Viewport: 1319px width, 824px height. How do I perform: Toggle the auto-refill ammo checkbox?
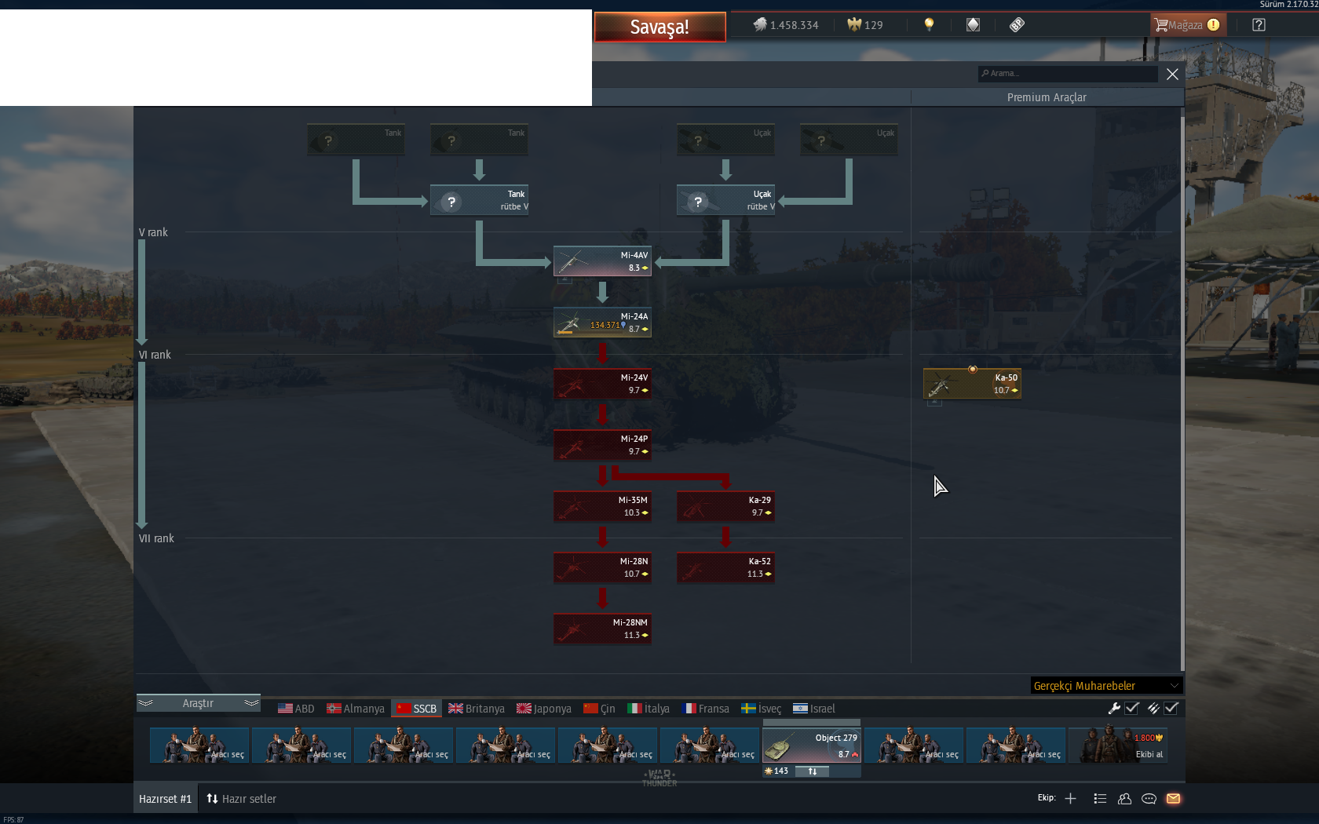(x=1171, y=708)
